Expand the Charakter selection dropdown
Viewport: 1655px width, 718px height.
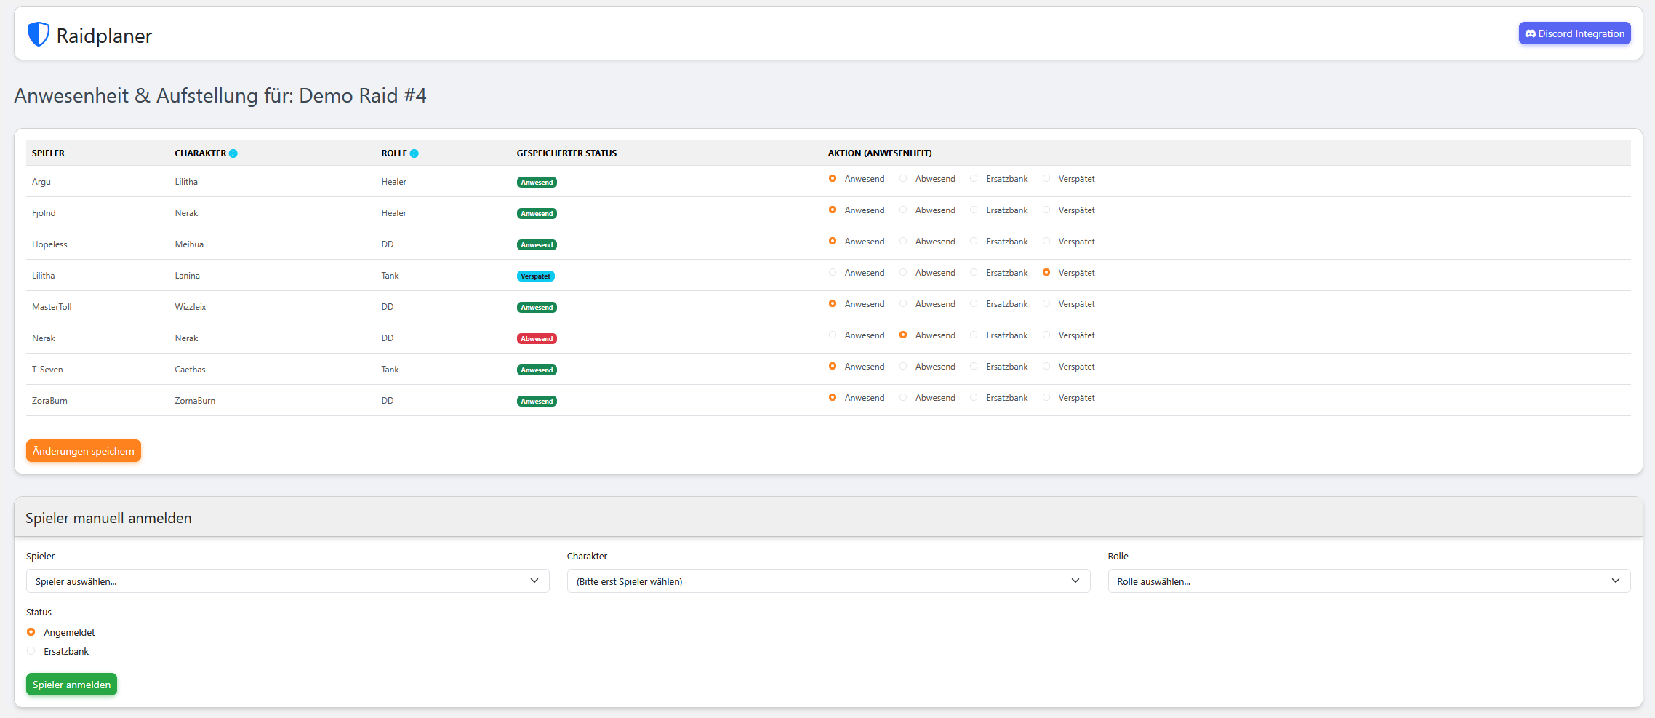pos(828,581)
